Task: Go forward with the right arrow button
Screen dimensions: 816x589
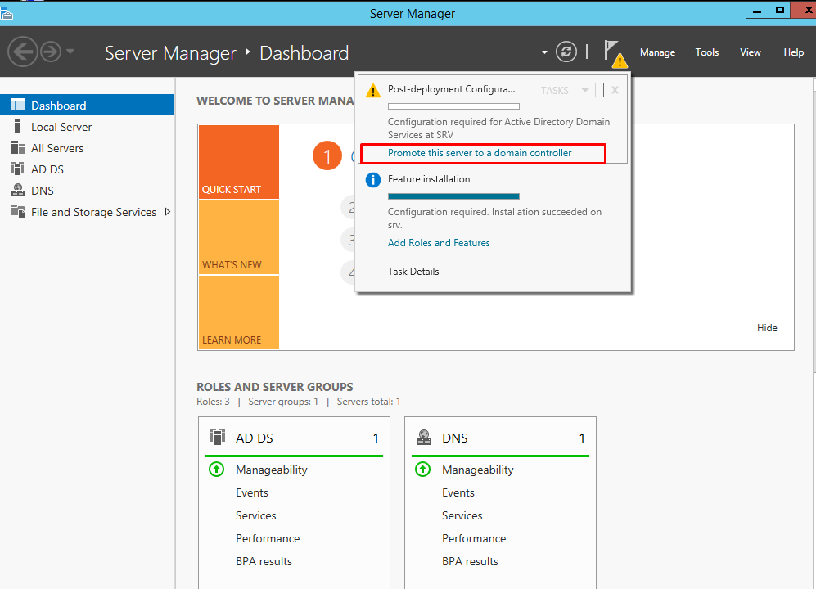Action: tap(51, 52)
